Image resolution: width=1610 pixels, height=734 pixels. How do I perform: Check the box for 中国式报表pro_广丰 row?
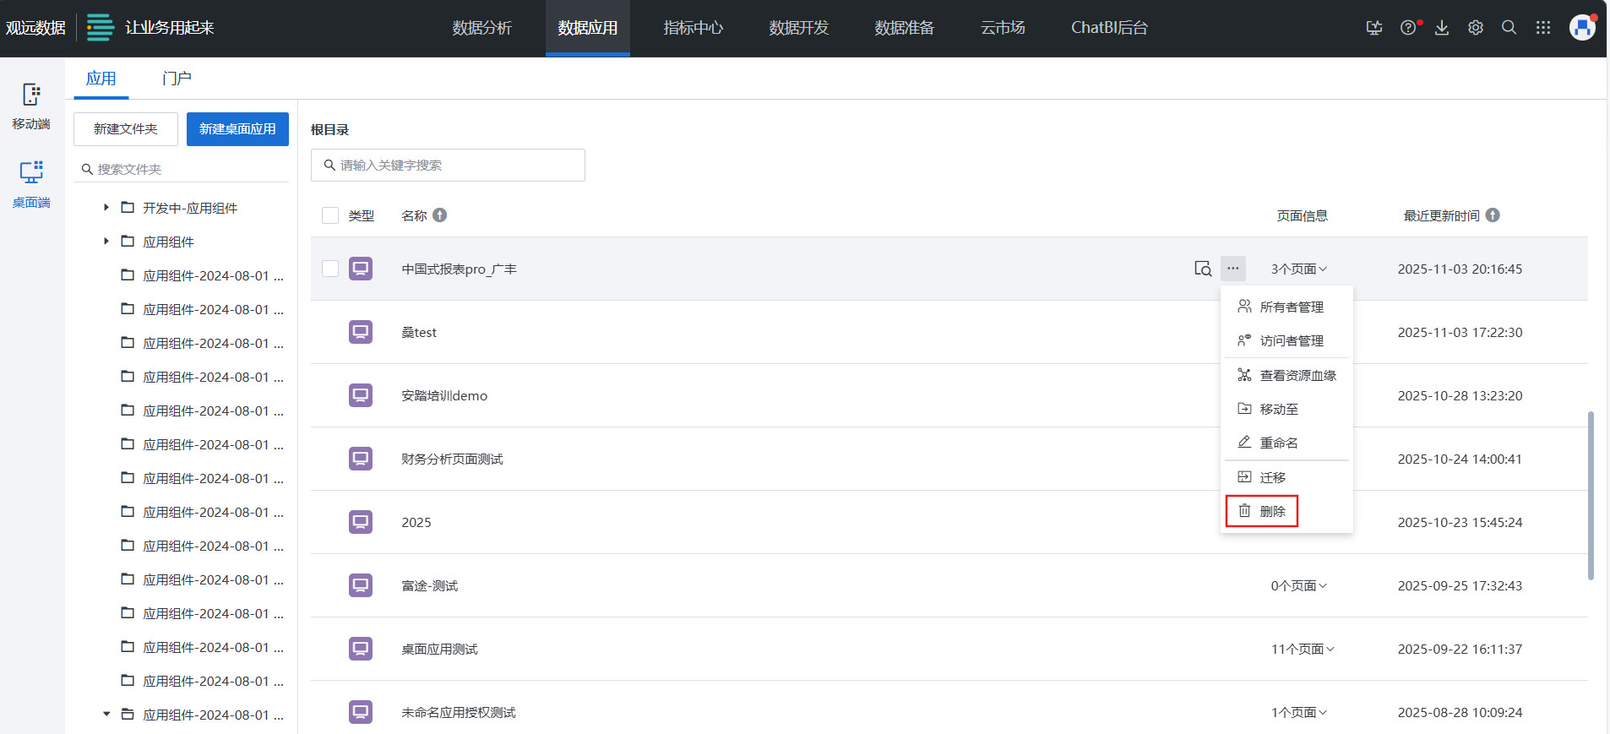click(330, 269)
